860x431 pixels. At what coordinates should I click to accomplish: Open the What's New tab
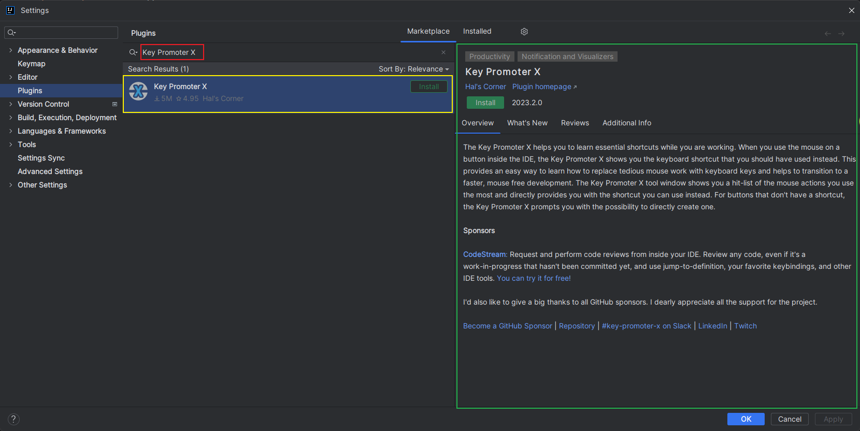[527, 123]
